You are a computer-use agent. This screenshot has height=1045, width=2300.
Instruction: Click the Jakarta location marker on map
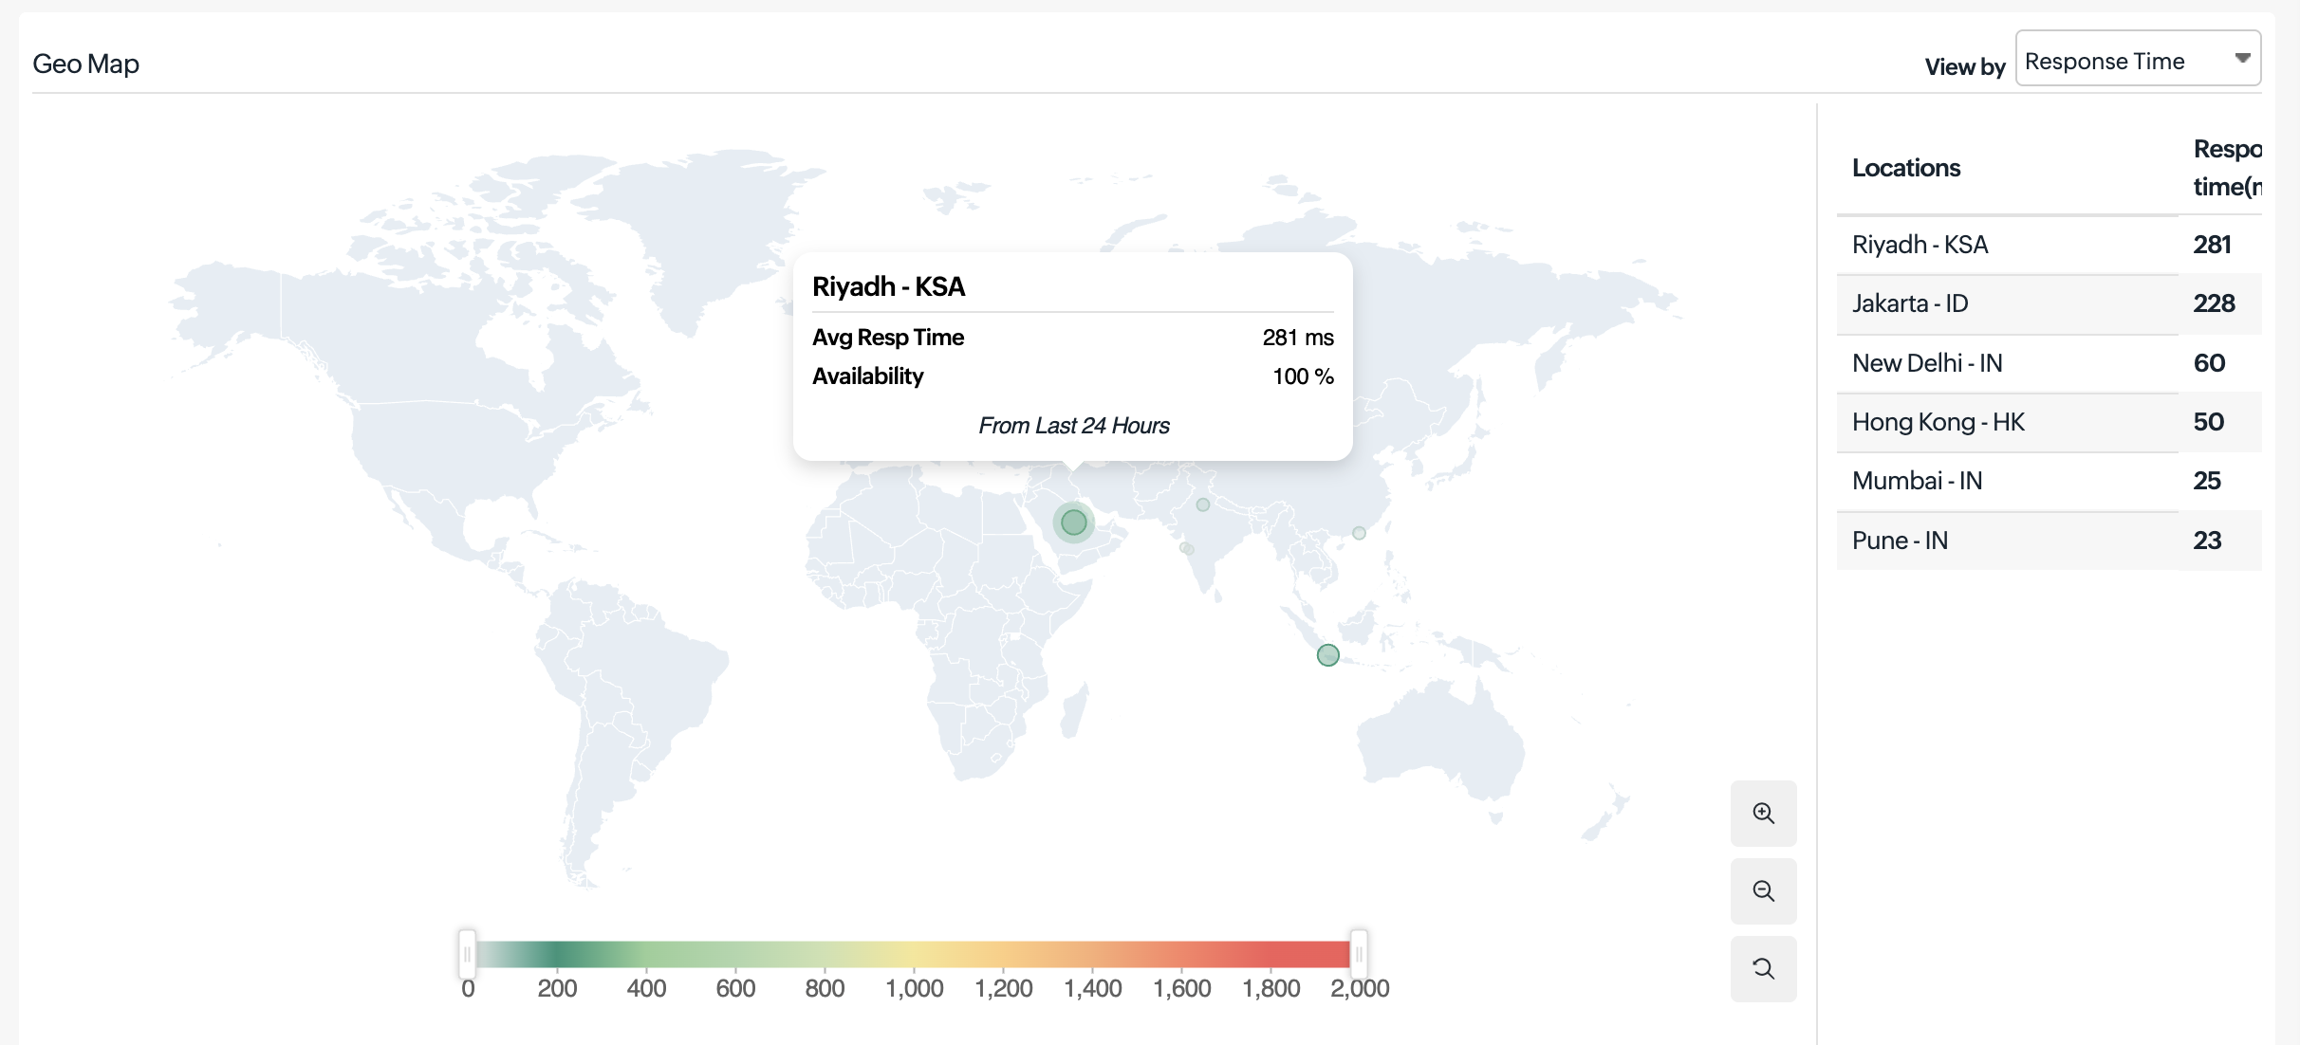coord(1327,655)
